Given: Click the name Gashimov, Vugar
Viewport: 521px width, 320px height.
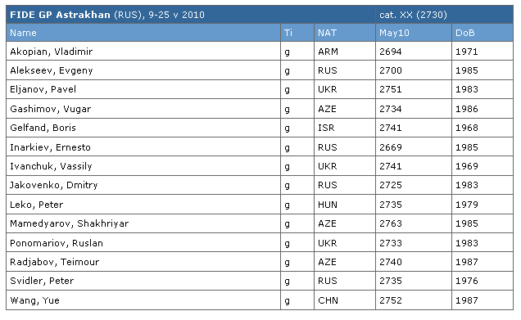Looking at the screenshot, I should coord(51,109).
